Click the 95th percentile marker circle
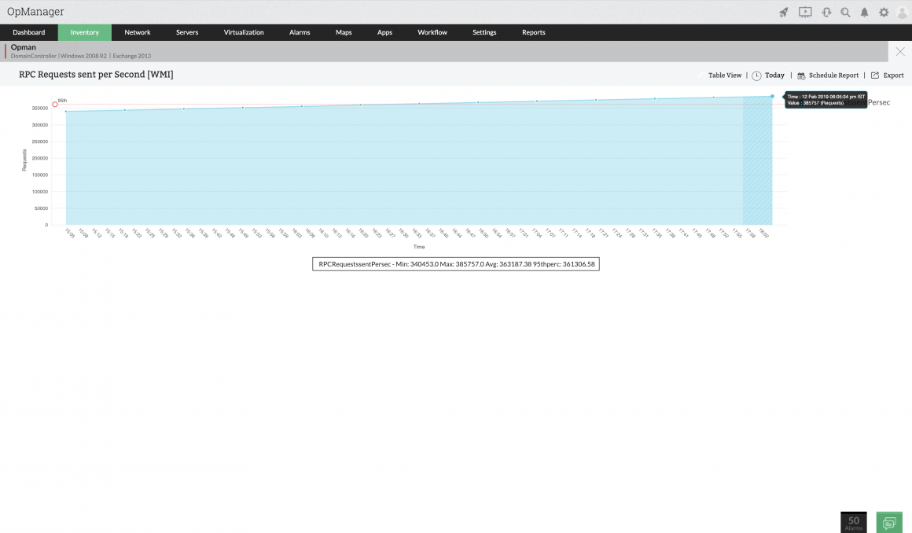Viewport: 912px width, 533px height. [55, 104]
